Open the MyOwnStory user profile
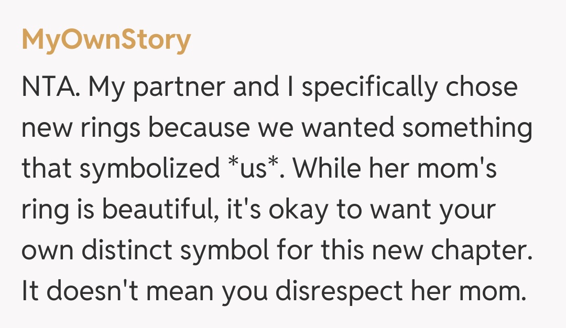566x328 pixels. tap(106, 41)
